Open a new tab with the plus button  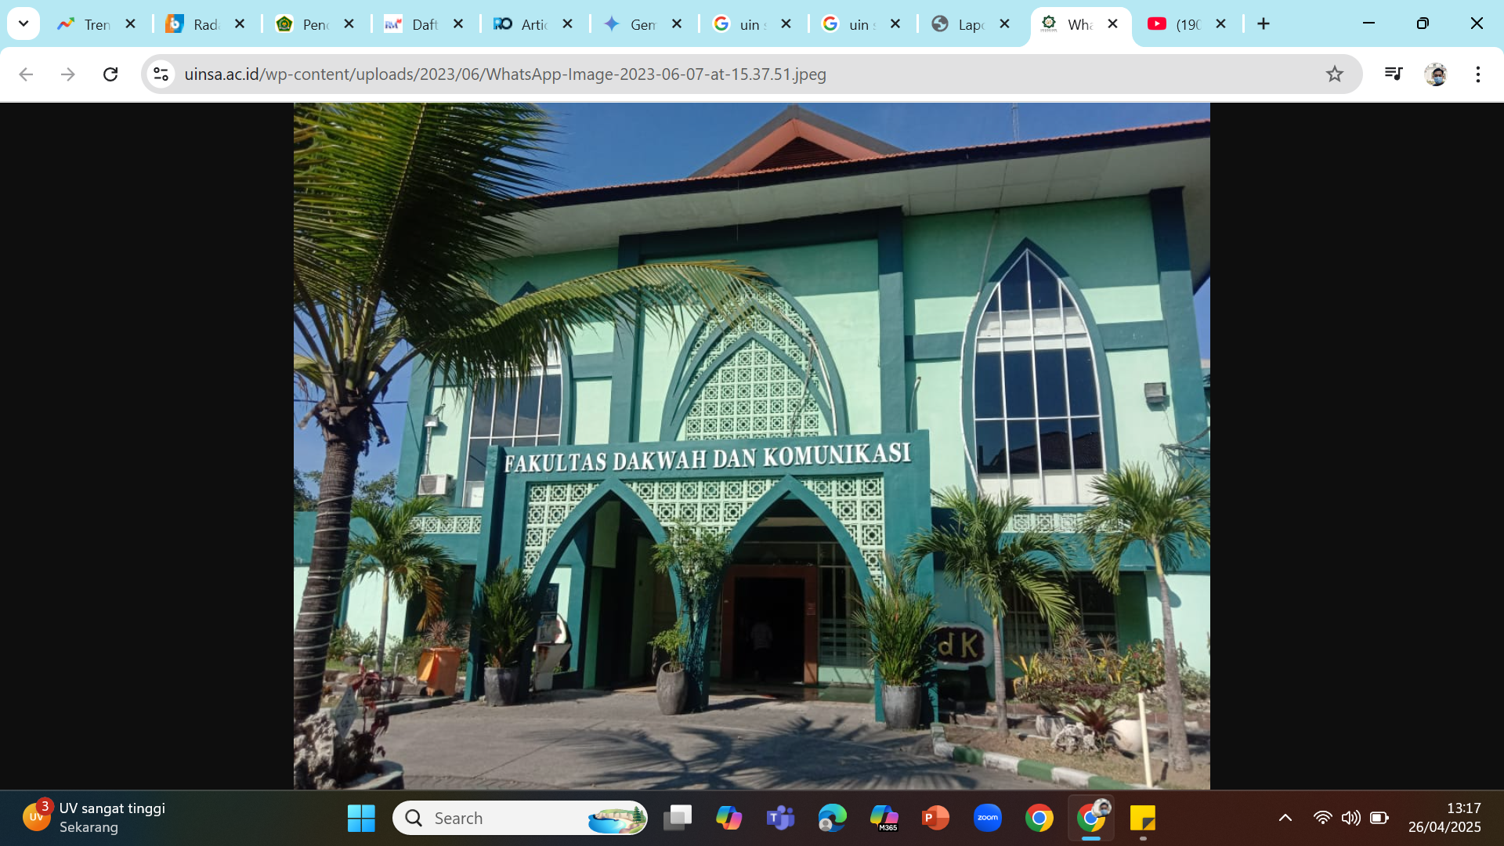(x=1264, y=23)
